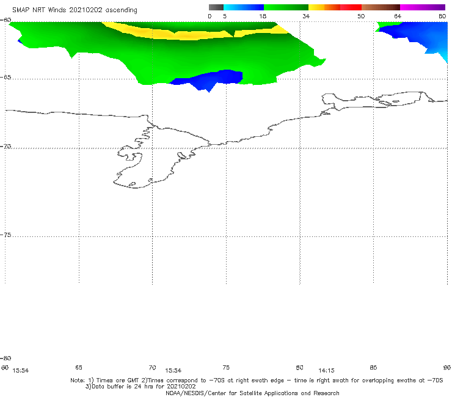The height and width of the screenshot is (397, 452).
Task: Click the swath time '14:15'
Action: click(x=326, y=371)
